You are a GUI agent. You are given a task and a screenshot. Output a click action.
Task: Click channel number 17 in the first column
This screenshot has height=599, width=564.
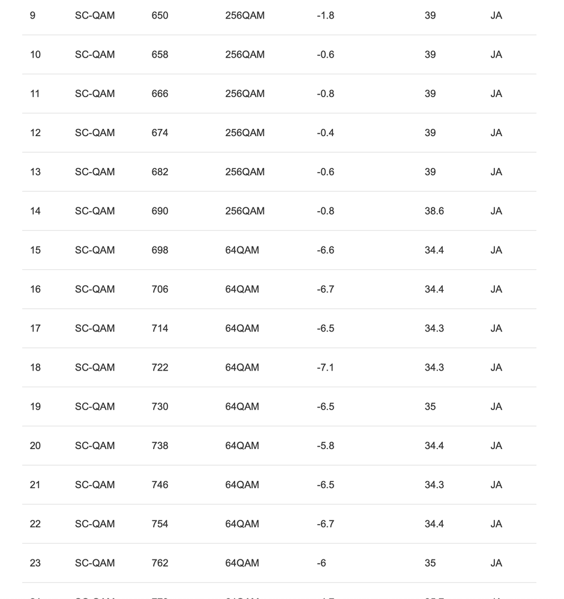[x=35, y=329]
